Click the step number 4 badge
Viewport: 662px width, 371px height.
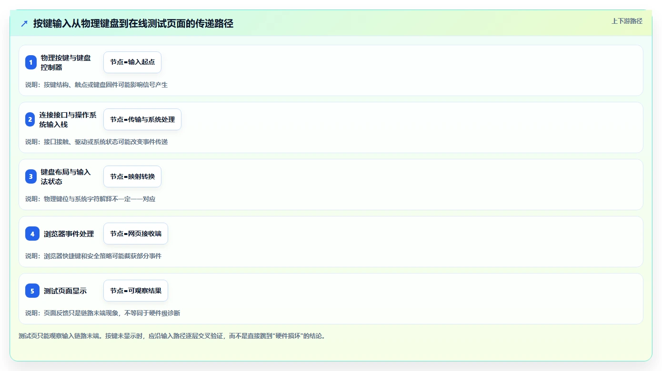click(32, 234)
